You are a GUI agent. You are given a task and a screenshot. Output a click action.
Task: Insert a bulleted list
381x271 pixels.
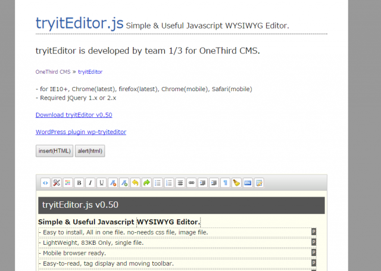[158, 183]
